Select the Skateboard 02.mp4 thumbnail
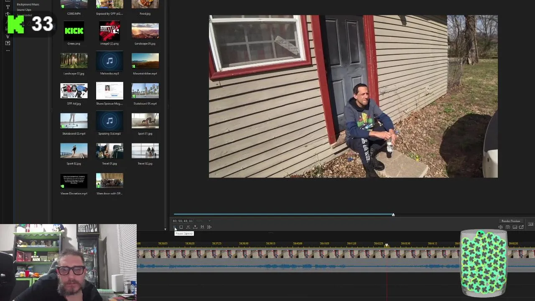The height and width of the screenshot is (301, 535). [74, 121]
